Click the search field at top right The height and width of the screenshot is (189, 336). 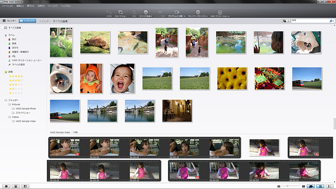point(310,20)
